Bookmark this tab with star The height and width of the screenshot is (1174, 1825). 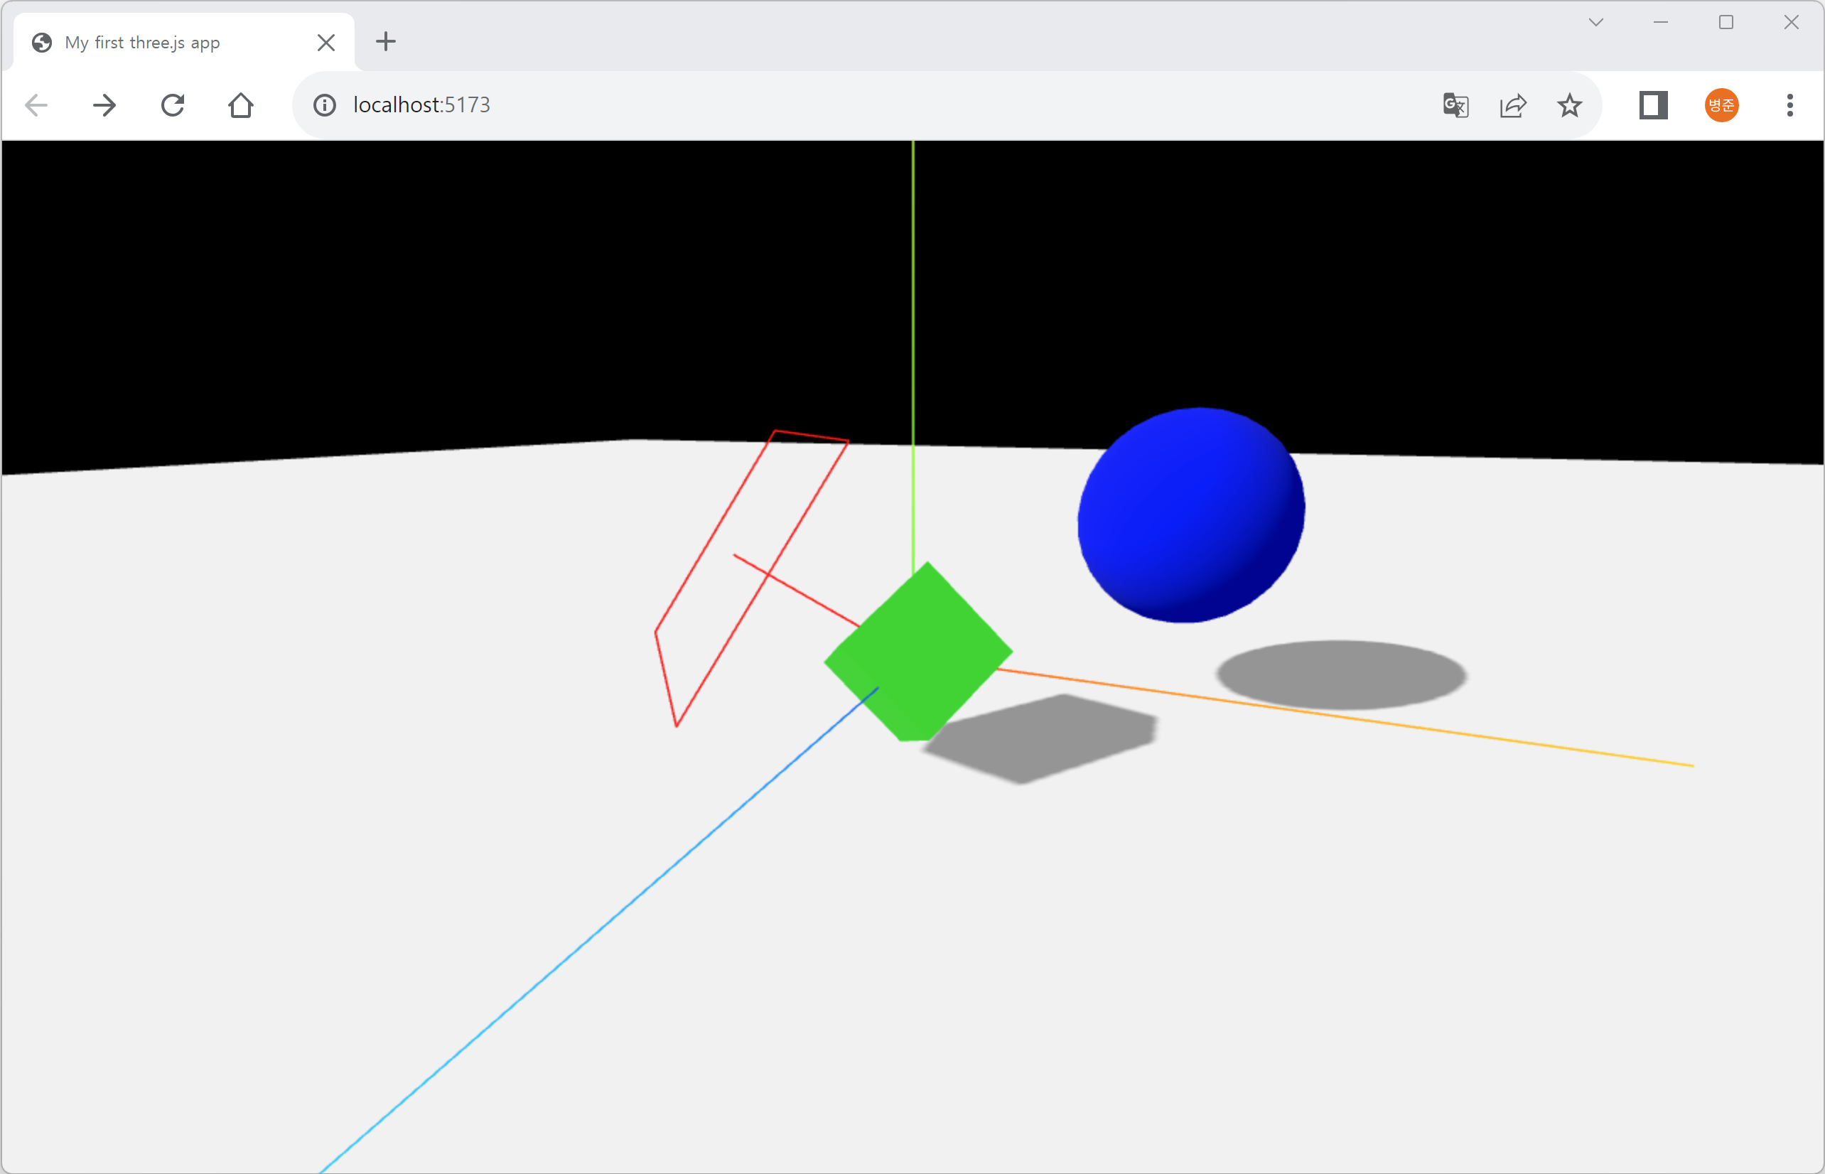coord(1569,105)
